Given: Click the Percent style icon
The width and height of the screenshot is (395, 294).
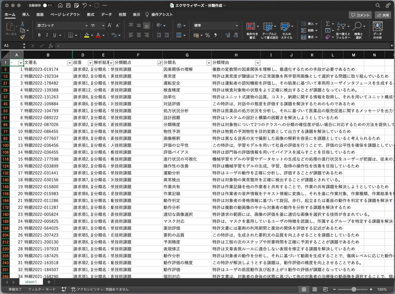Looking at the screenshot, I should 208,35.
